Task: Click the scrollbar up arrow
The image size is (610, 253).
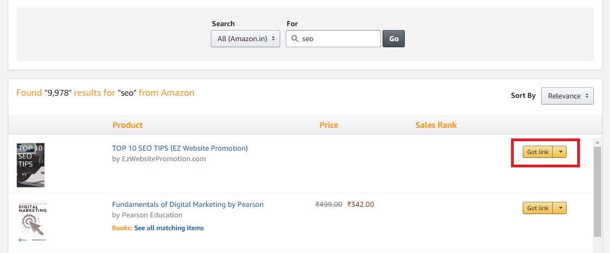Action: [598, 142]
